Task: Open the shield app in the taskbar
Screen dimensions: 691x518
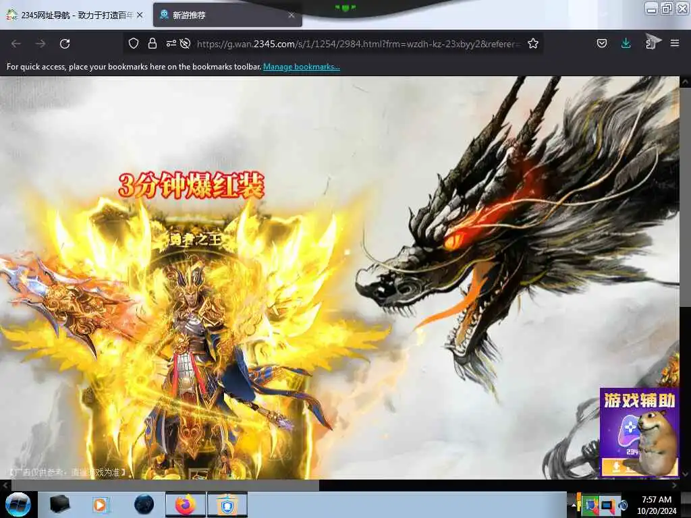Action: 227,505
